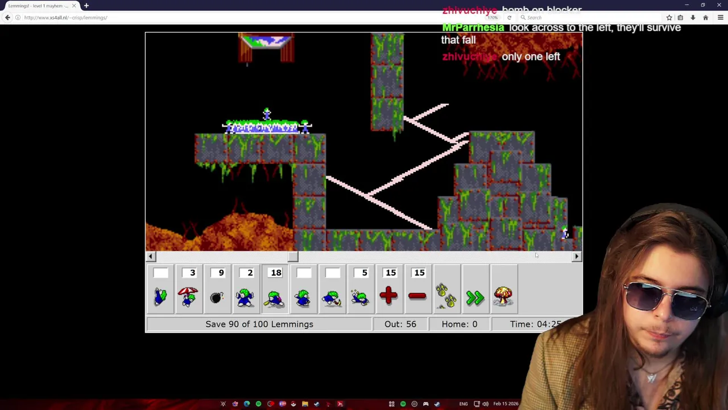Open Edge browser from taskbar
This screenshot has width=728, height=410.
[246, 404]
